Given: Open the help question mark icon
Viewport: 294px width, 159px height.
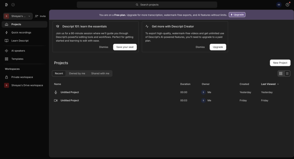Looking at the screenshot, I should 287,5.
